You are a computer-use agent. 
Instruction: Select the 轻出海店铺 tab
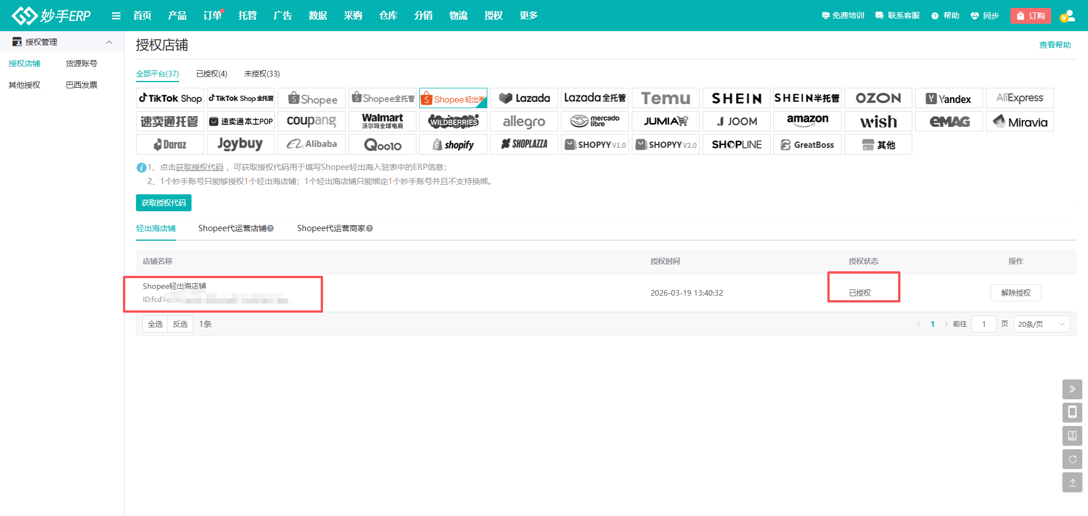pos(156,228)
